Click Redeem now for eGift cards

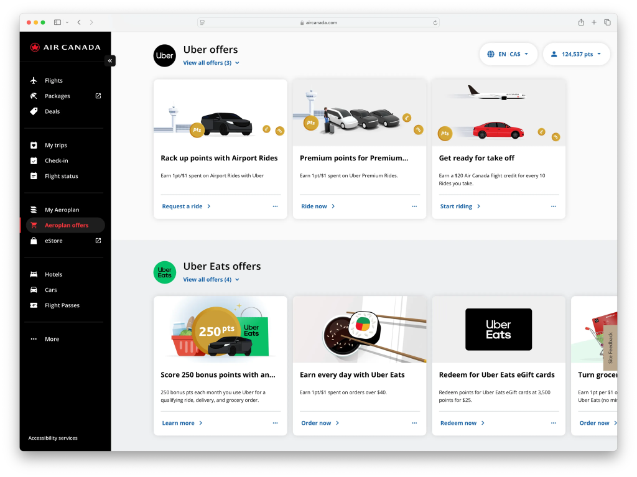(462, 423)
